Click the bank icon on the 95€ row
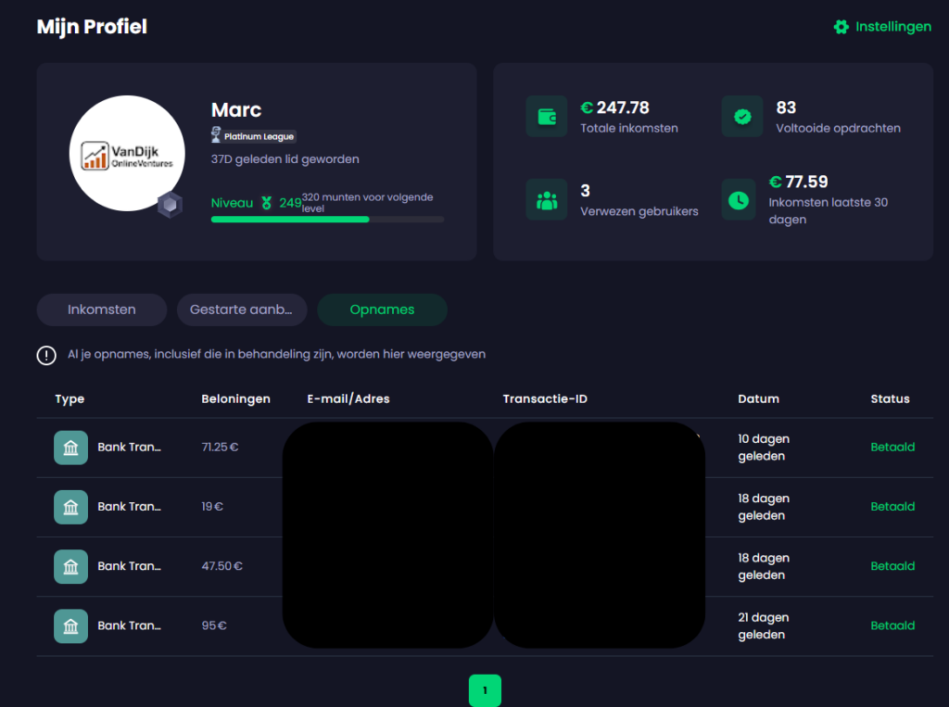The image size is (949, 707). point(70,625)
